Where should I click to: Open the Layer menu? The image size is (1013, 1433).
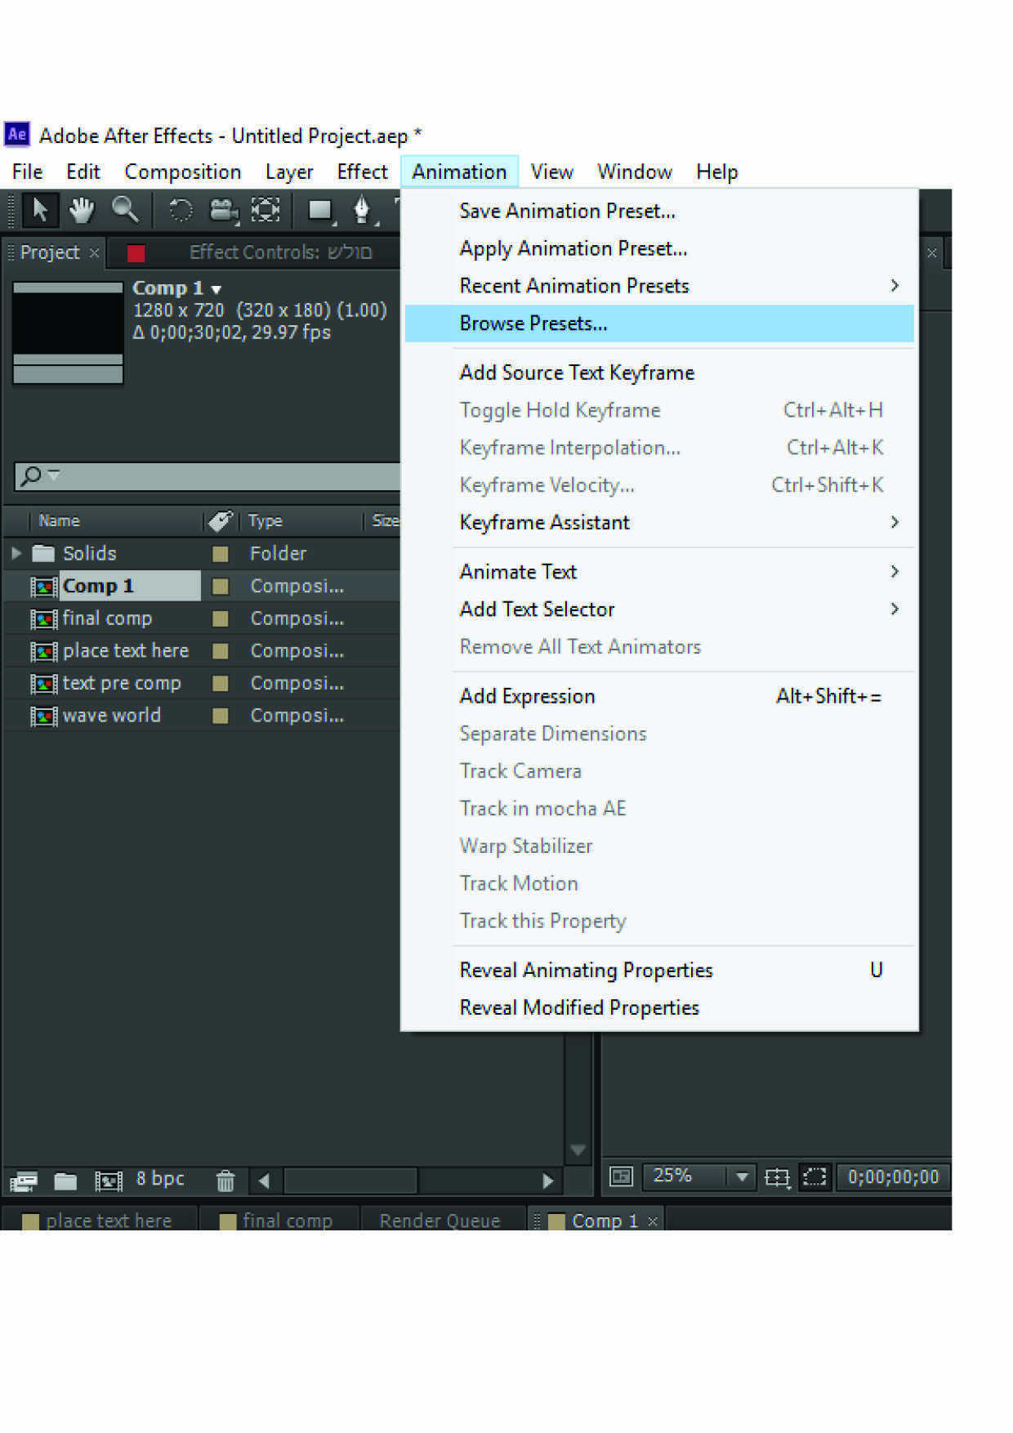point(289,172)
